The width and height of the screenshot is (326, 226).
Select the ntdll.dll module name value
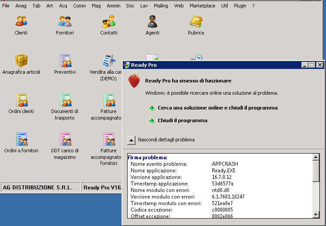(x=221, y=190)
